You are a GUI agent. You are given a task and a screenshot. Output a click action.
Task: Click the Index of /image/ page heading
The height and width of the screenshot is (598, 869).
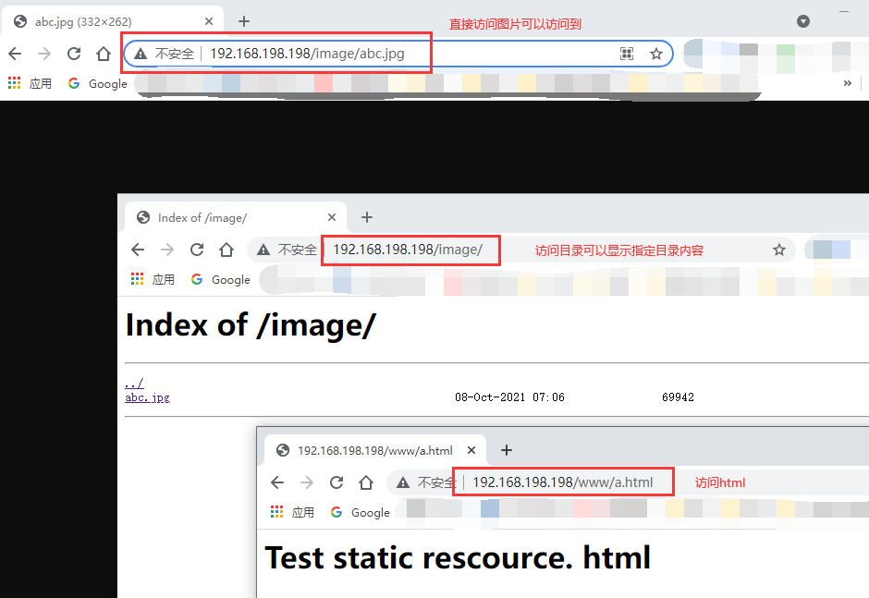(251, 324)
